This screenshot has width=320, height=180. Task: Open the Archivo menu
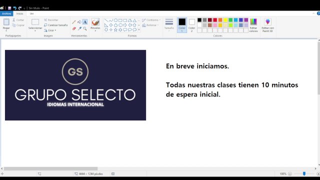(6, 13)
